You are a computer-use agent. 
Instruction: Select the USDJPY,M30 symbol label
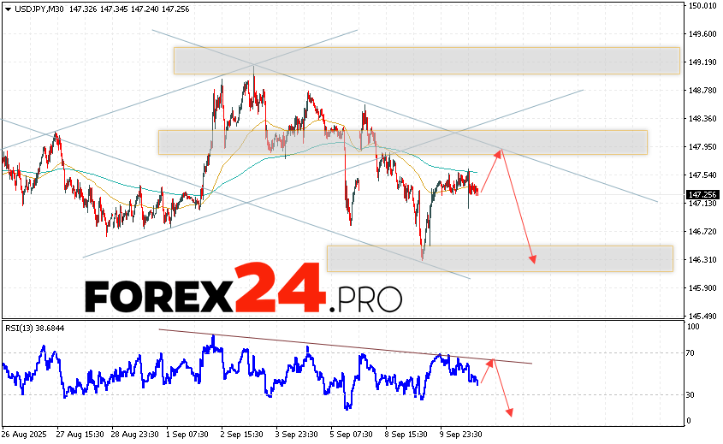pyautogui.click(x=39, y=9)
